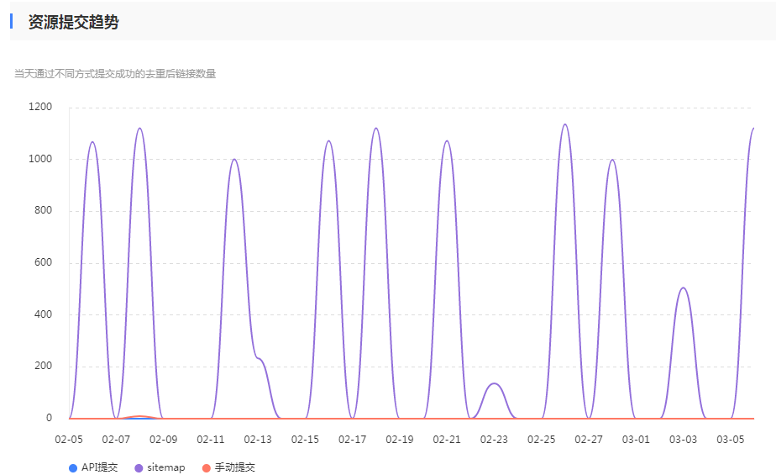Click the 800 y-axis value

tap(43, 210)
